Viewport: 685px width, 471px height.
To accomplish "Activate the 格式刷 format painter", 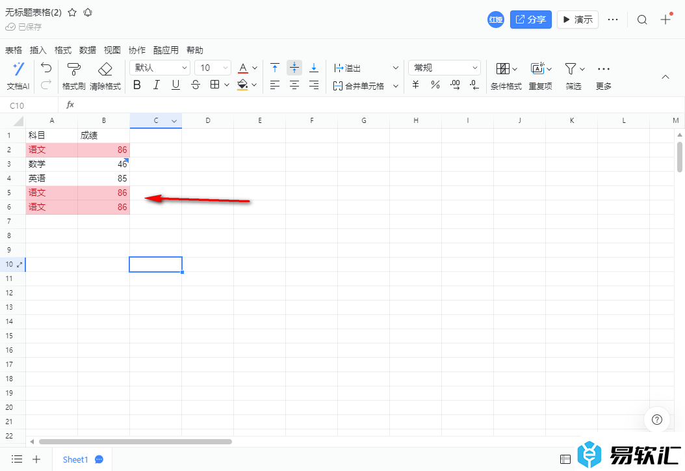I will (73, 75).
